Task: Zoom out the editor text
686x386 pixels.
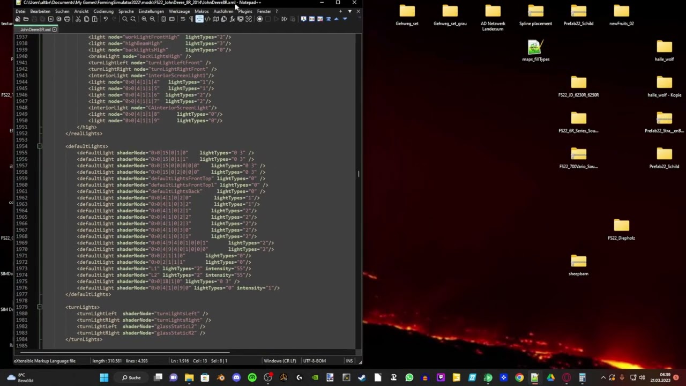Action: 152,19
